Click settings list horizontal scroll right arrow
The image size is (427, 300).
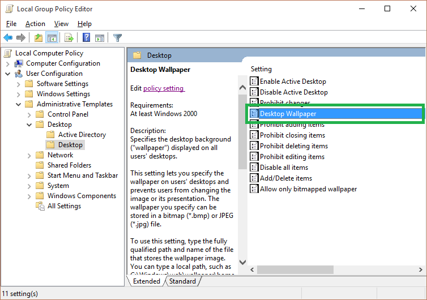point(421,269)
